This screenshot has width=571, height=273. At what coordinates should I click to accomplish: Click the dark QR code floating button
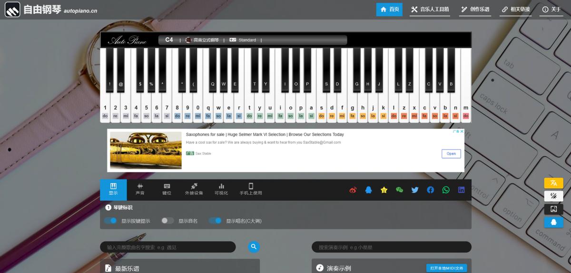[553, 209]
